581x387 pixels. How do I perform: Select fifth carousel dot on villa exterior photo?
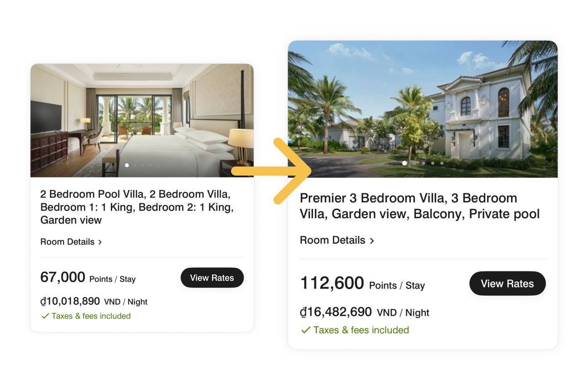pos(442,163)
